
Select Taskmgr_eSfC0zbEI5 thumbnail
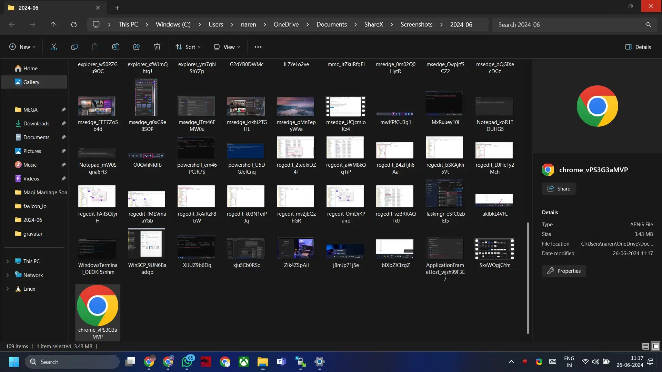[444, 193]
